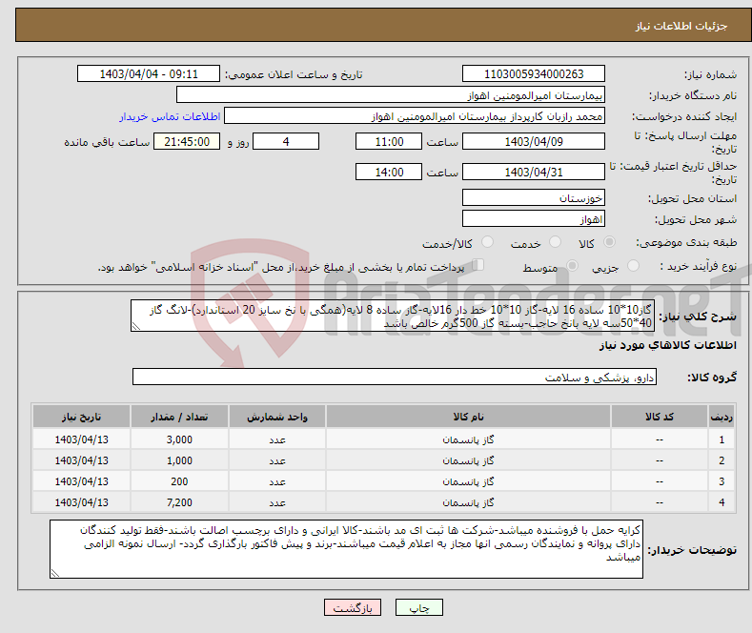Click the remaining time field 21:45:00
This screenshot has width=752, height=633.
click(x=187, y=141)
